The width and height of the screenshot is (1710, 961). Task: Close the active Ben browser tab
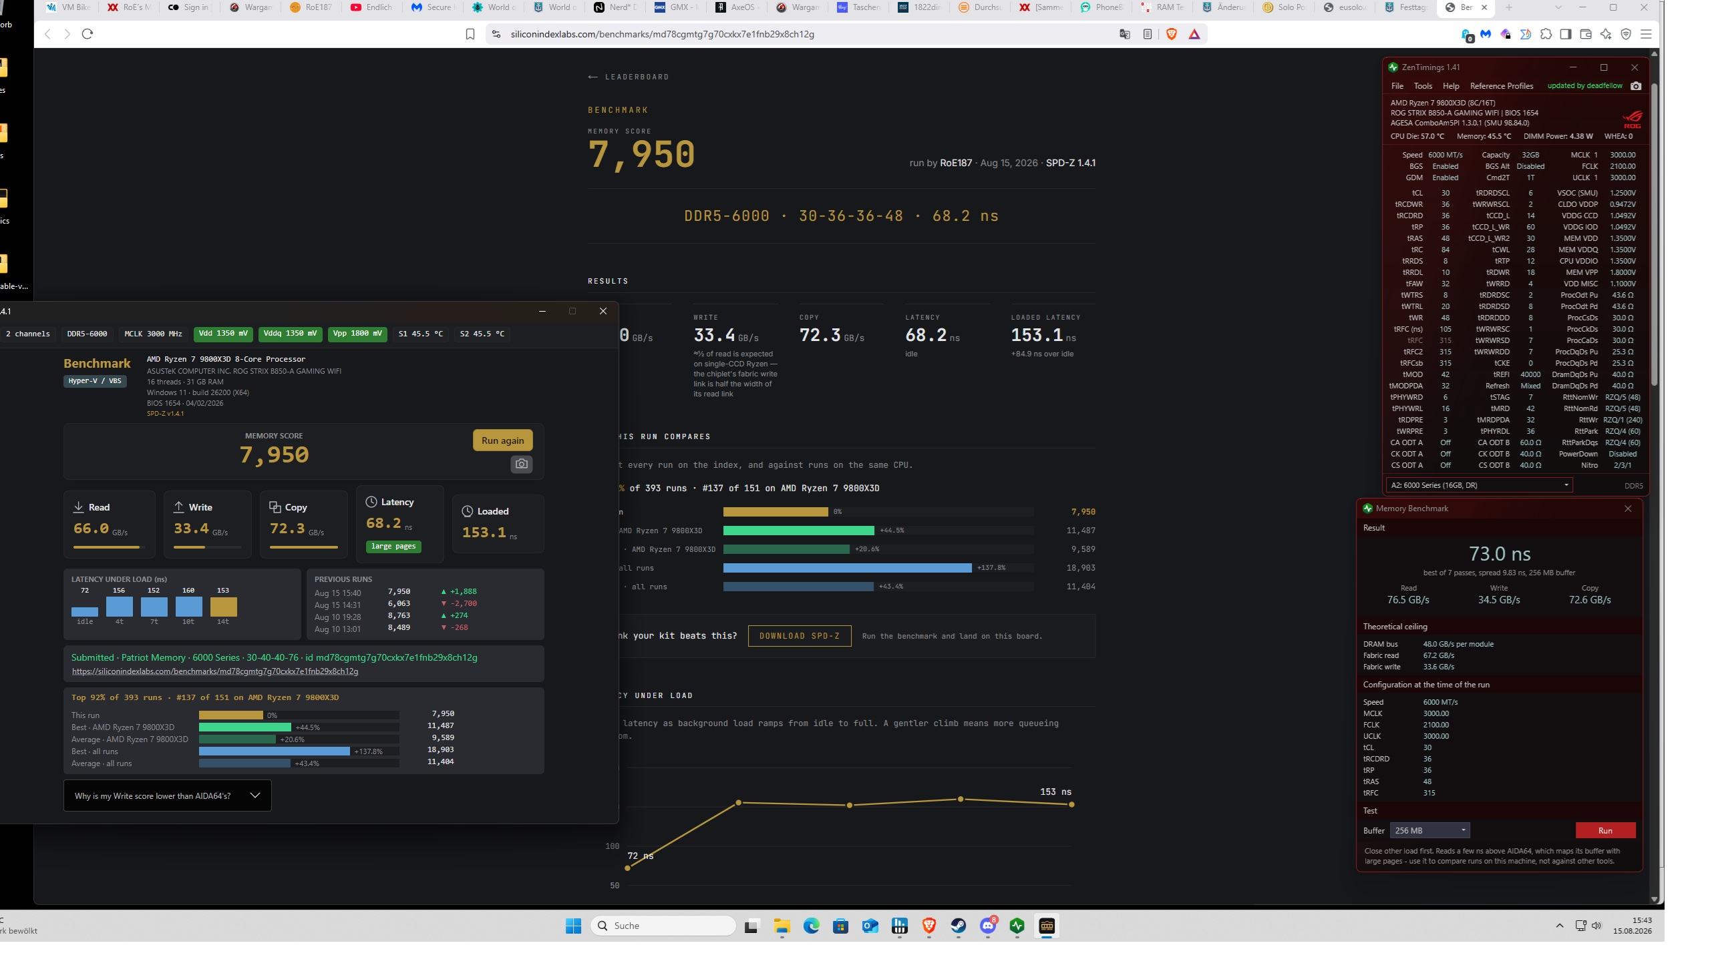(1484, 7)
